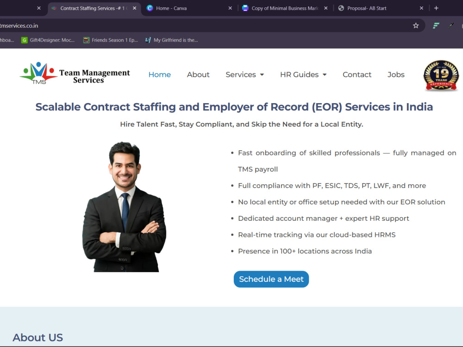
Task: Close the Home - Canva tab
Action: click(x=230, y=8)
